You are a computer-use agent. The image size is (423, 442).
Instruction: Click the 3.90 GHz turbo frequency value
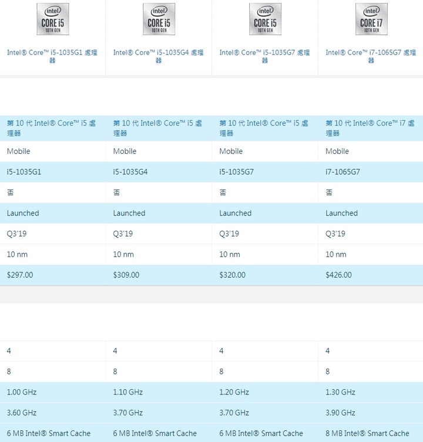[340, 413]
